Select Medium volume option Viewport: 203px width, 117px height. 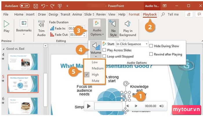point(95,68)
